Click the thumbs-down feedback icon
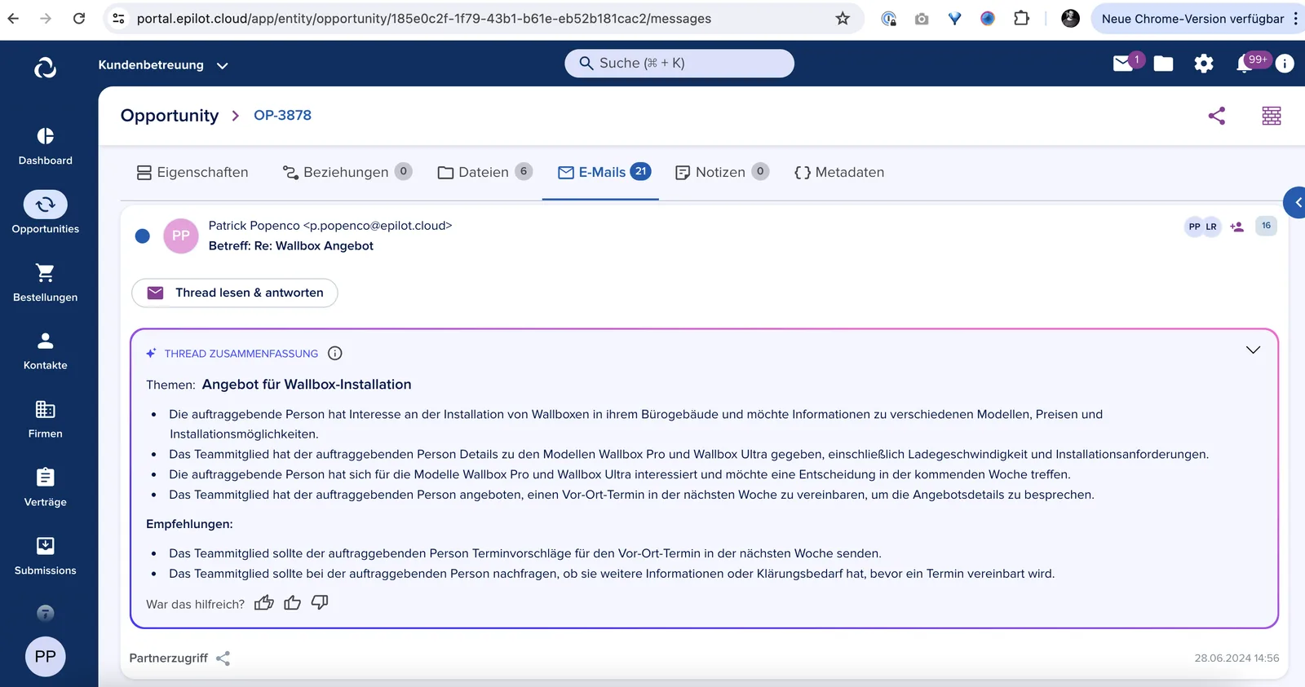Screen dimensions: 1305x687 (x=320, y=602)
